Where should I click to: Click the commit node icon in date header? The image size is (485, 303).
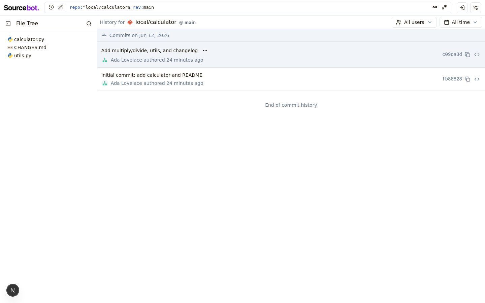(104, 35)
